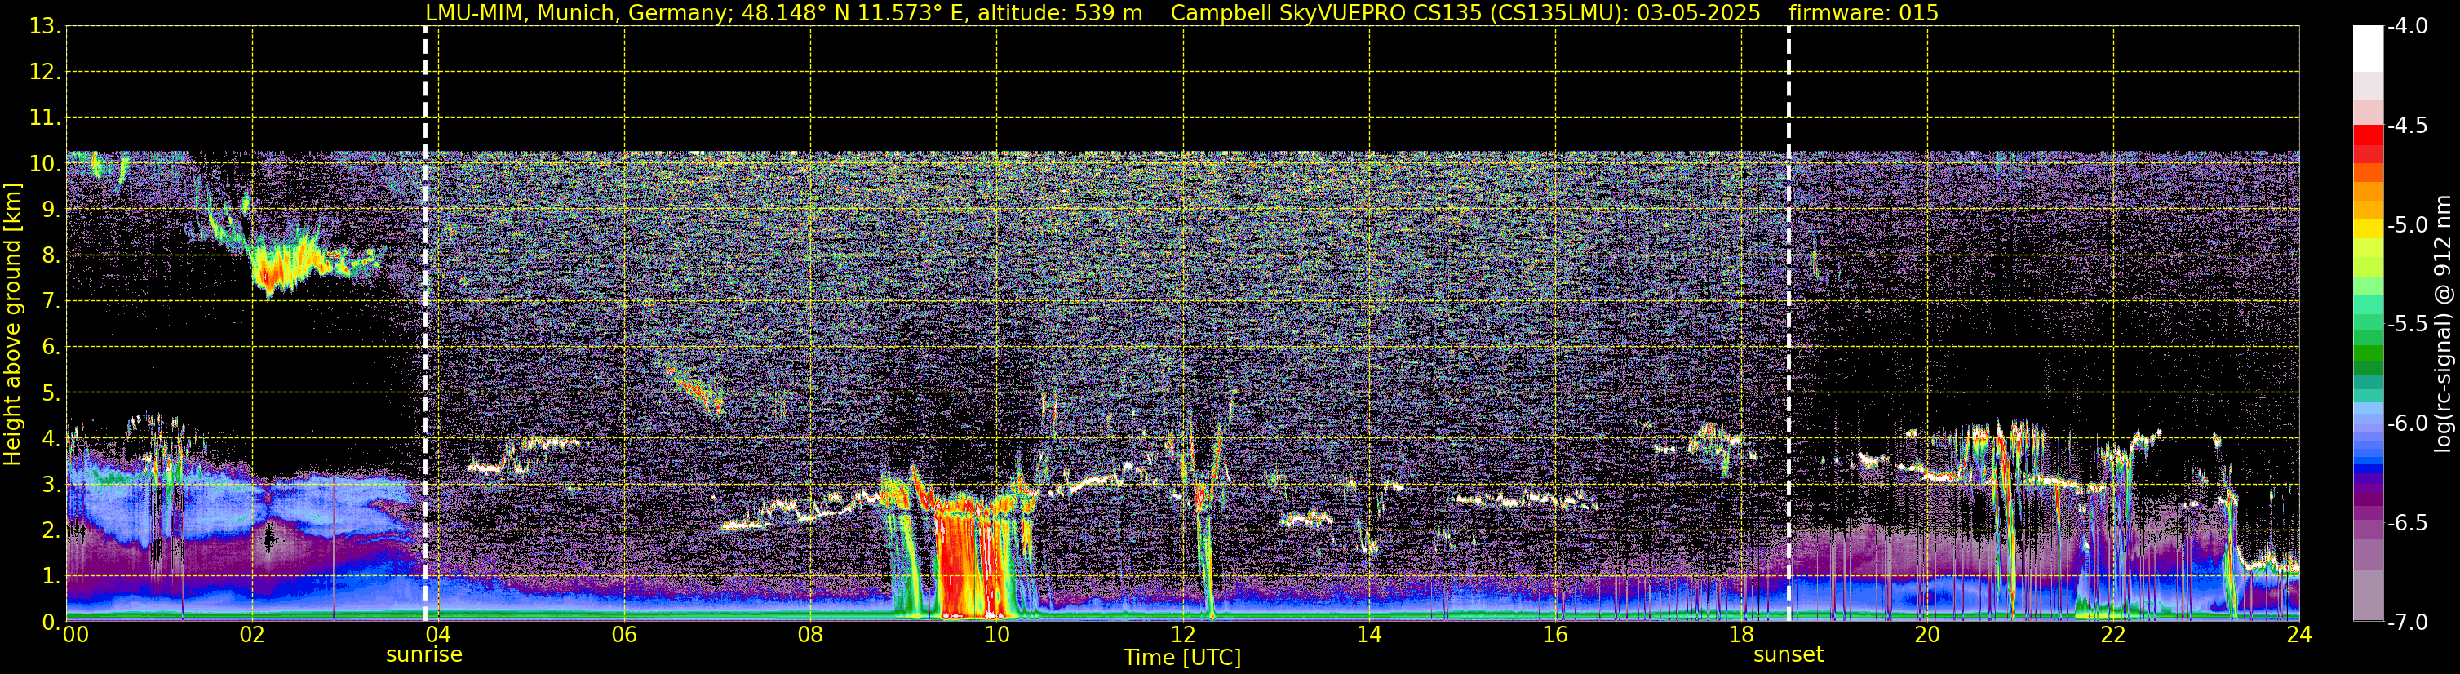Click the "sunrise" label below the axis
The height and width of the screenshot is (674, 2460).
point(424,655)
